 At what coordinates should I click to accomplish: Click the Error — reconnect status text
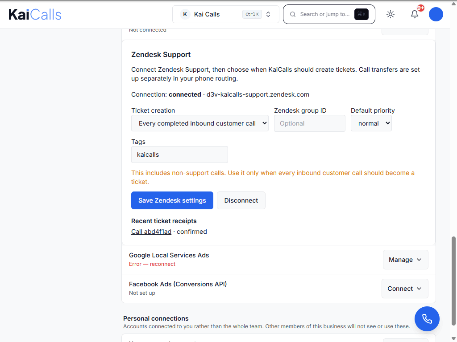pos(152,264)
